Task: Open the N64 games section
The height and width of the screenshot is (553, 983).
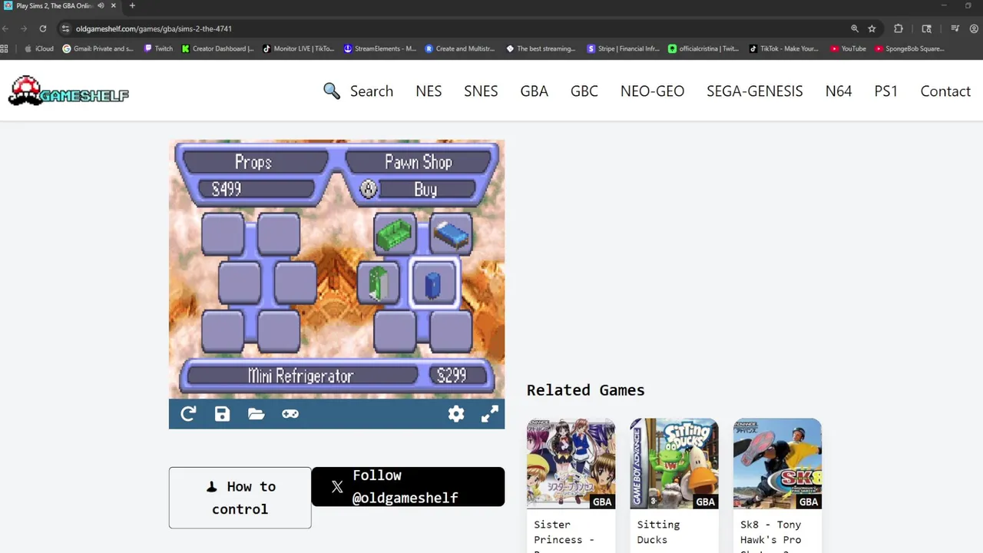Action: point(839,91)
